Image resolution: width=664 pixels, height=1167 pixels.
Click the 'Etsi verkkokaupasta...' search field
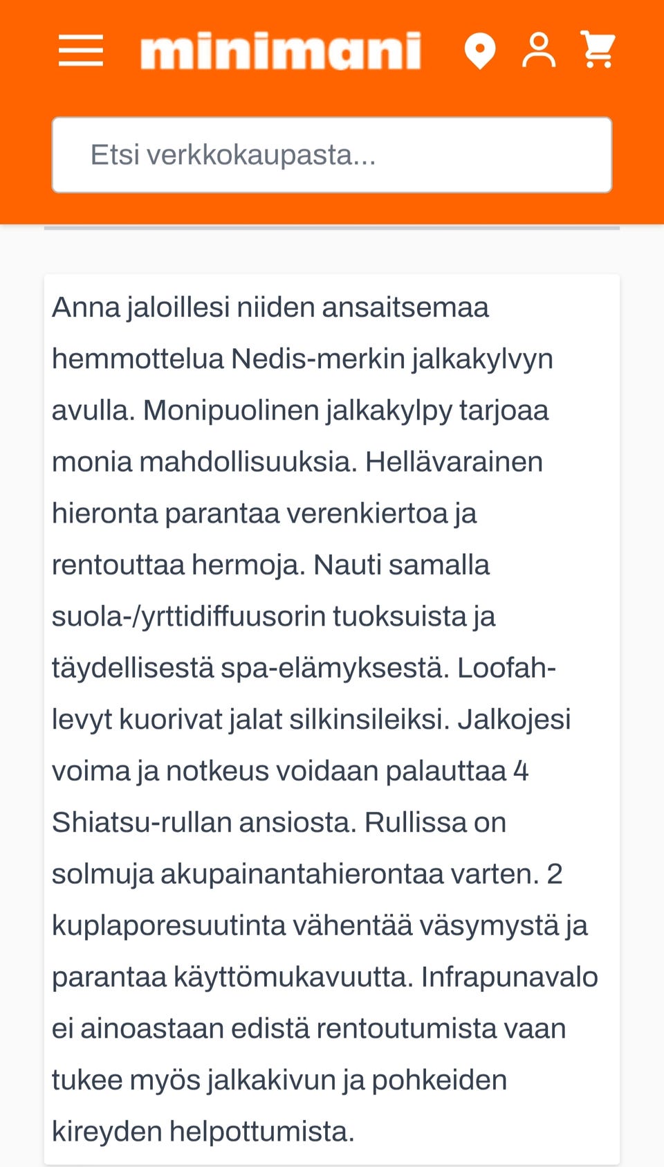(x=332, y=154)
